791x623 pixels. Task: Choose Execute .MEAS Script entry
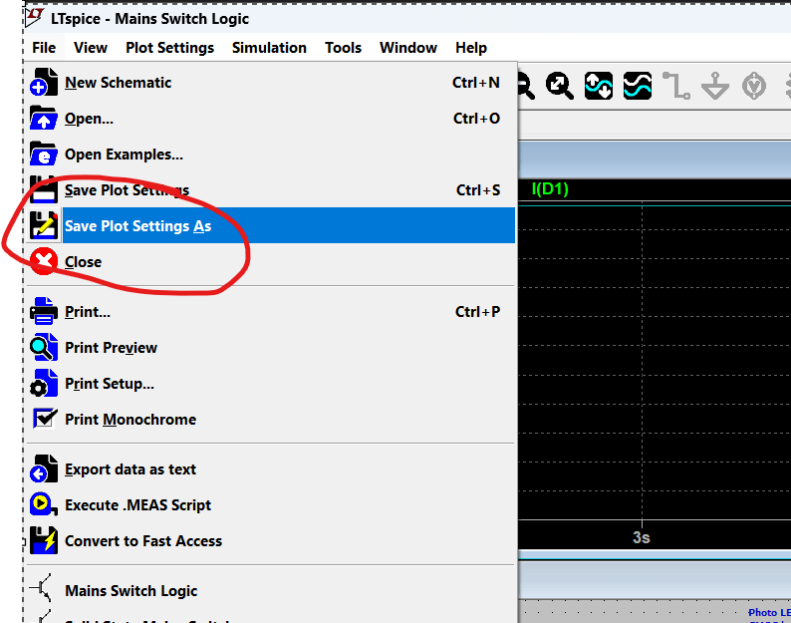pyautogui.click(x=271, y=504)
